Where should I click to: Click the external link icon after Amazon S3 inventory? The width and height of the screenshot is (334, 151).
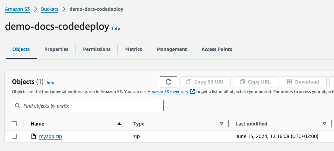pyautogui.click(x=192, y=92)
